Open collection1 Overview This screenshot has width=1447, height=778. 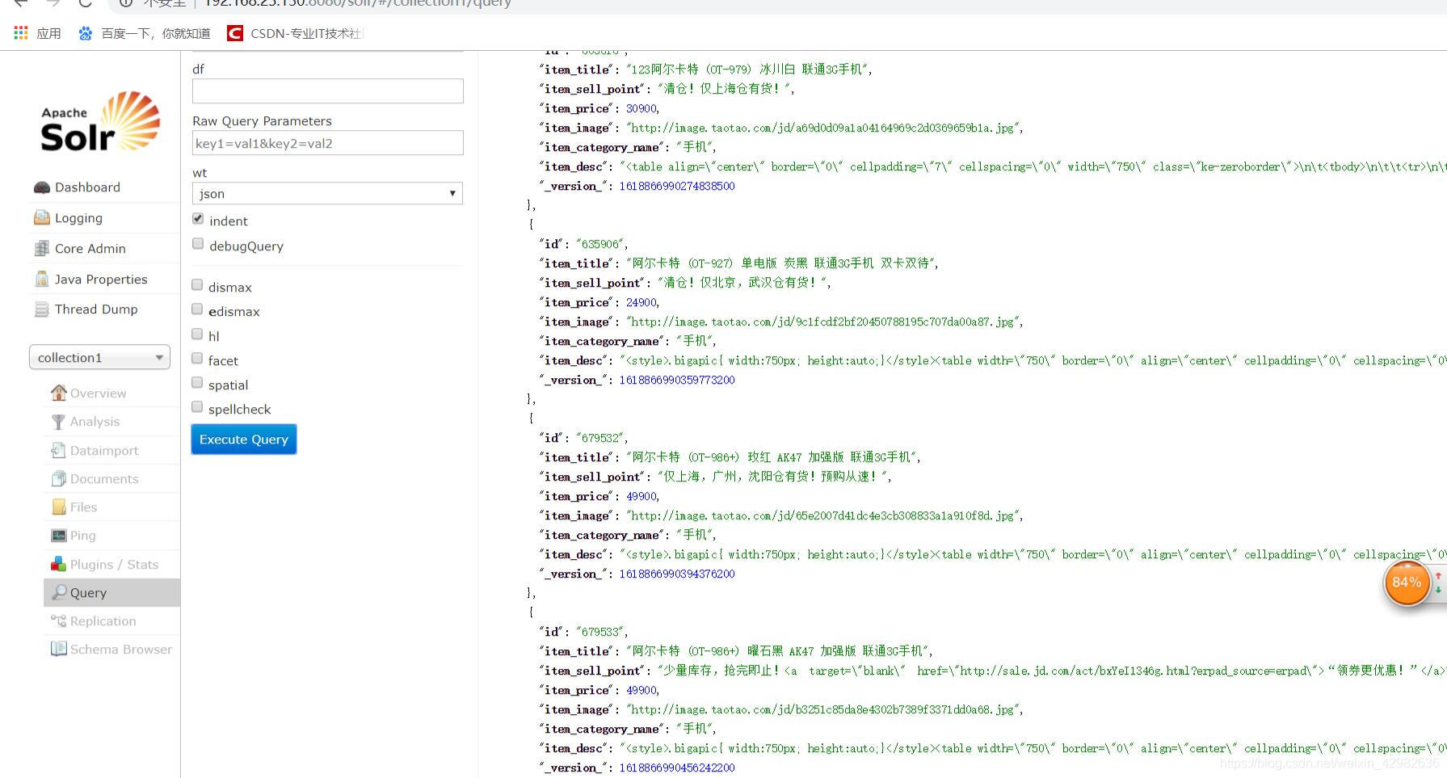pyautogui.click(x=98, y=393)
